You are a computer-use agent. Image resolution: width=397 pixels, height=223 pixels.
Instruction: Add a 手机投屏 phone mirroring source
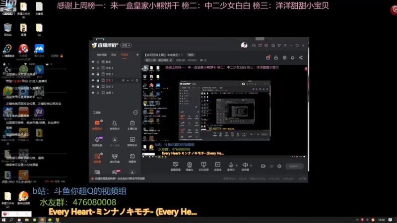point(203,167)
